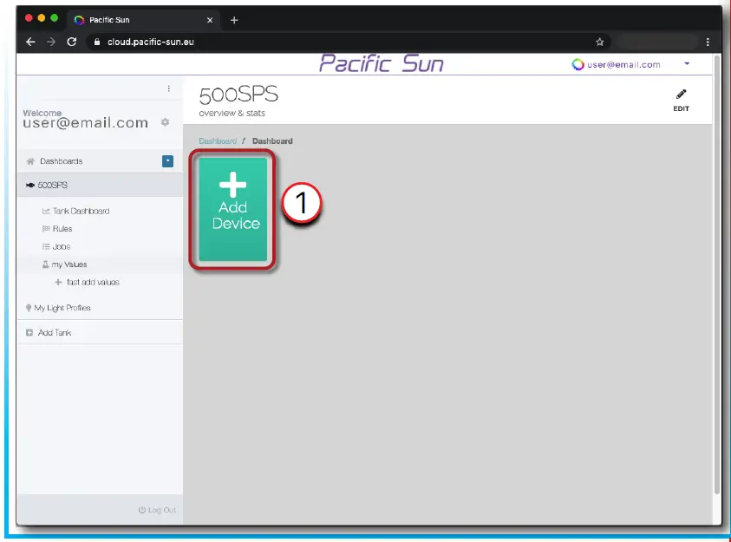Click the pencil Edit icon
731x542 pixels.
(681, 95)
